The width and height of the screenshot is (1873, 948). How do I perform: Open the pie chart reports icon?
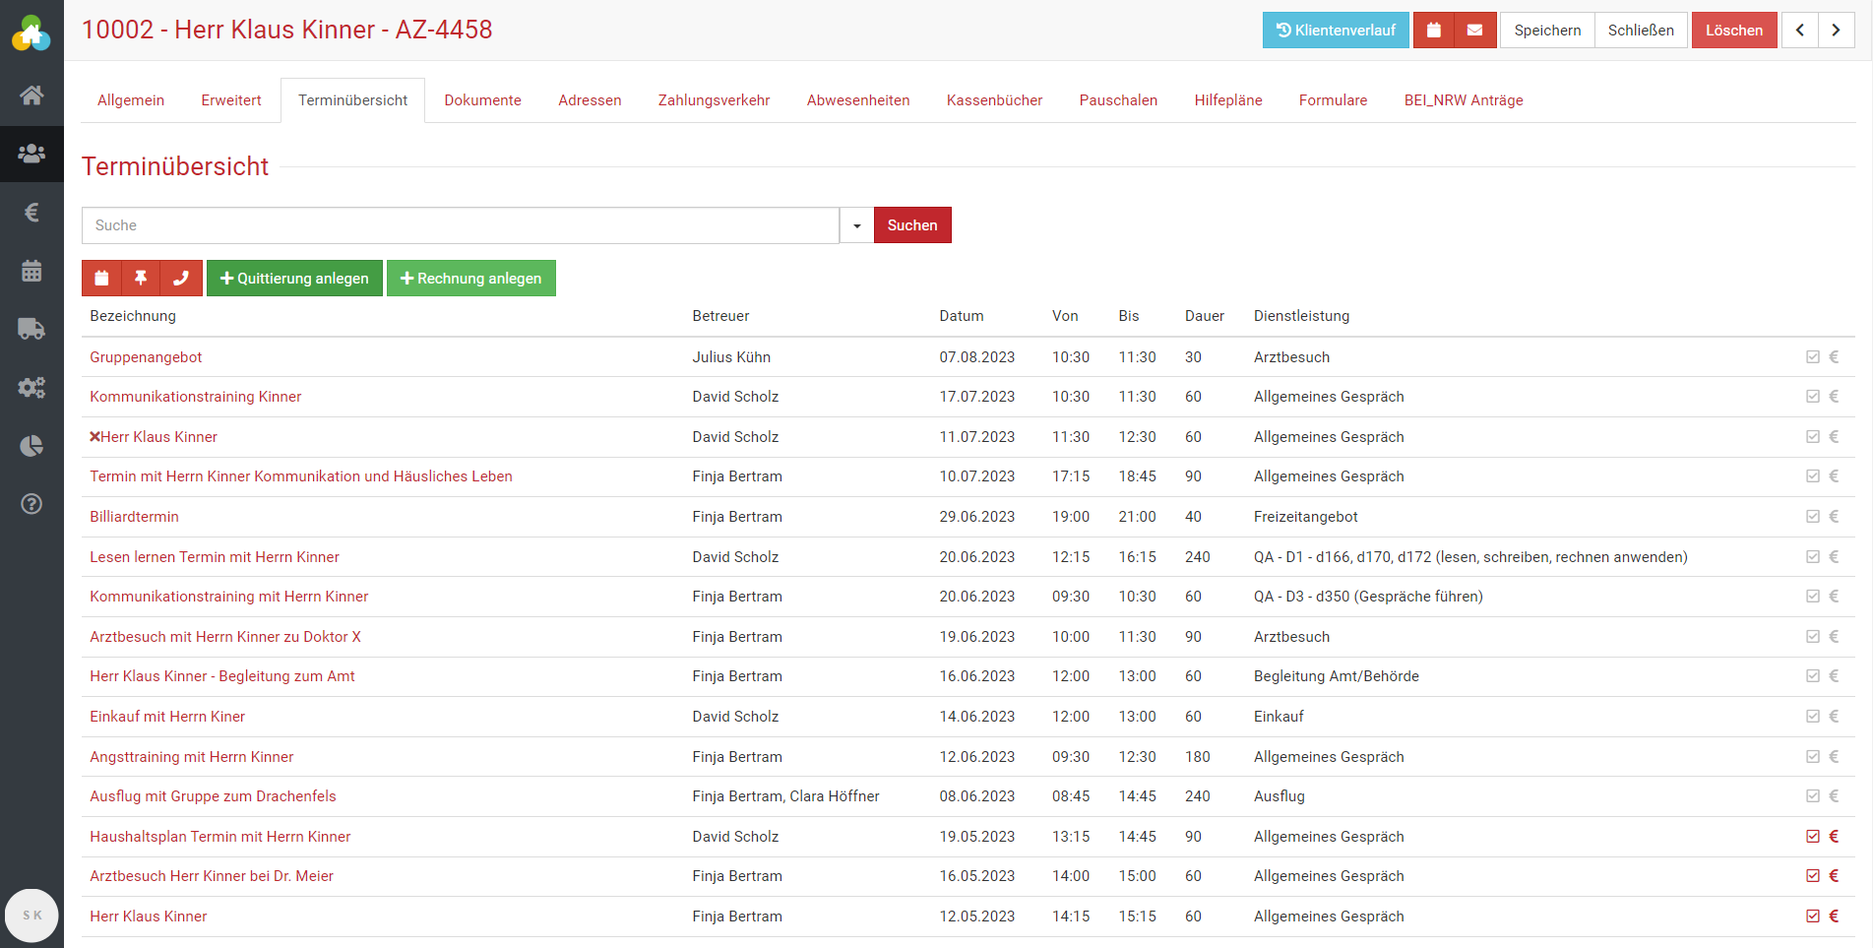(x=31, y=446)
